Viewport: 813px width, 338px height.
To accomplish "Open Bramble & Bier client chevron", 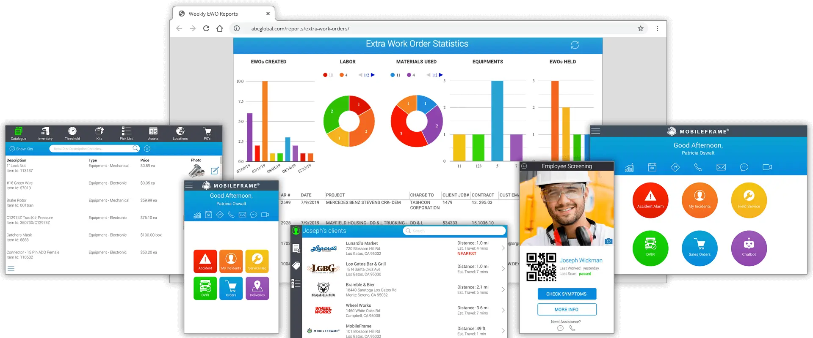I will 503,289.
